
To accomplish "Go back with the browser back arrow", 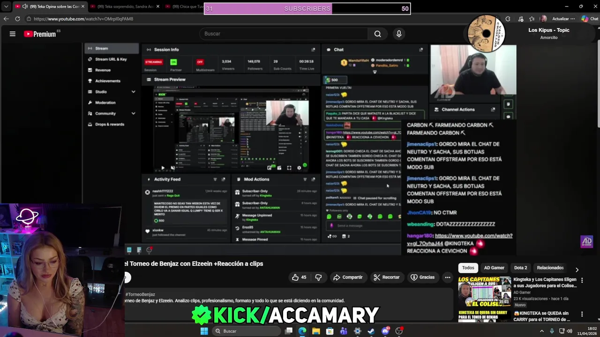I will tap(6, 19).
